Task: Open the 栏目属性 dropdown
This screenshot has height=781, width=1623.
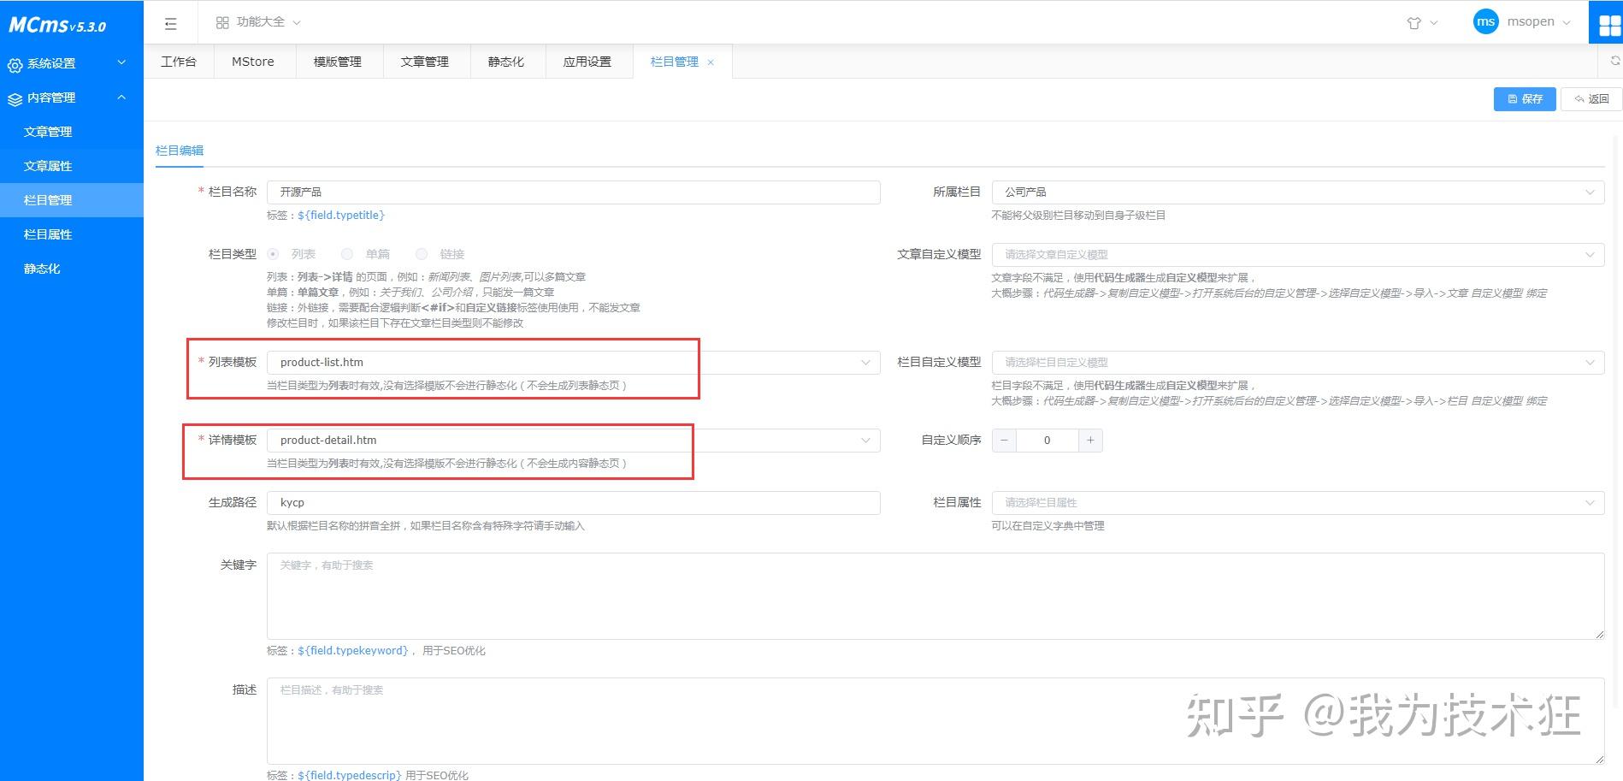Action: pyautogui.click(x=1298, y=503)
